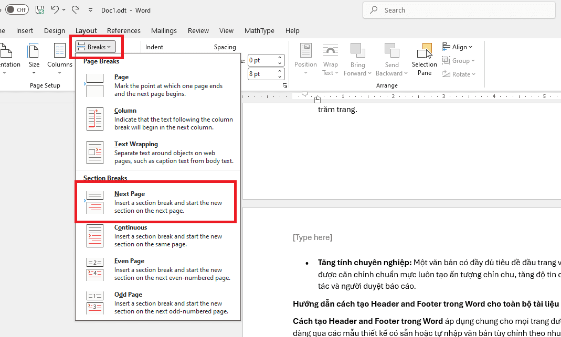Click the Save icon in title bar
Screen dimensions: 561x337
(x=40, y=10)
